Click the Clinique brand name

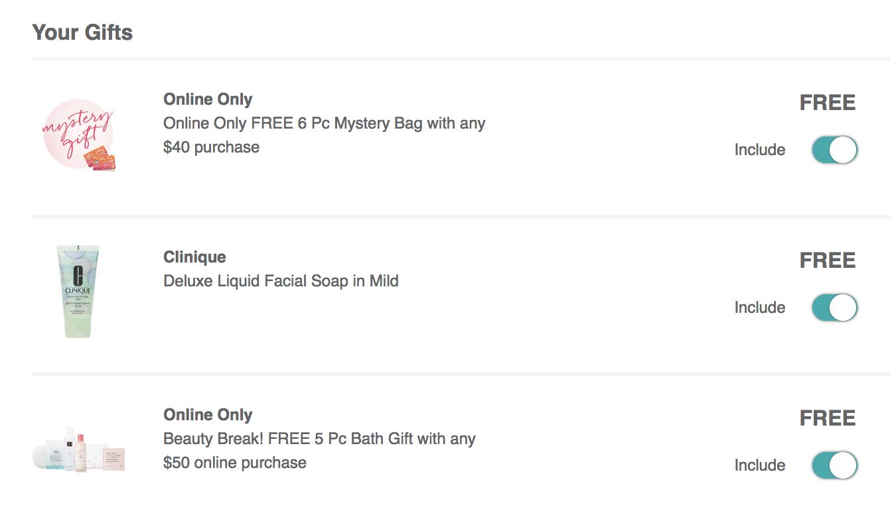pos(194,257)
